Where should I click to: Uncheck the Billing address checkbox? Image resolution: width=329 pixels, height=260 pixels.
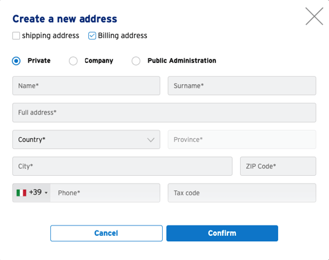point(92,36)
